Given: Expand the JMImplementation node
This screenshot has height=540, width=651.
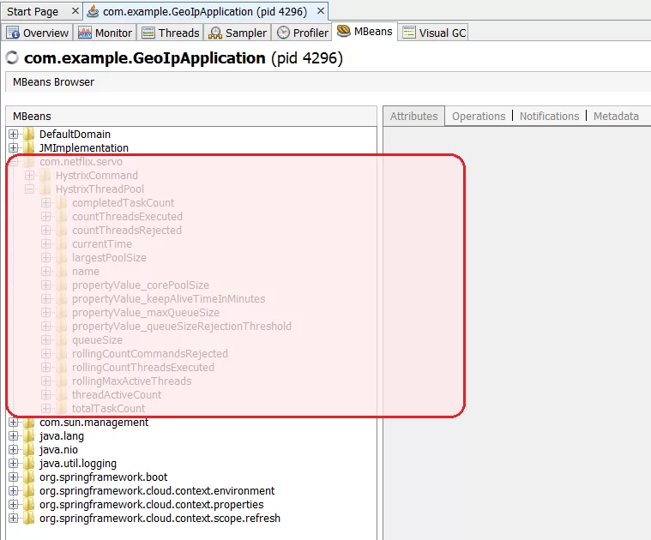Looking at the screenshot, I should 13,147.
